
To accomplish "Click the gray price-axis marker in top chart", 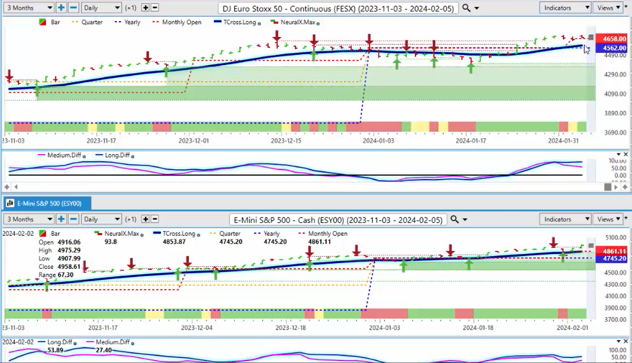I will 591,37.
